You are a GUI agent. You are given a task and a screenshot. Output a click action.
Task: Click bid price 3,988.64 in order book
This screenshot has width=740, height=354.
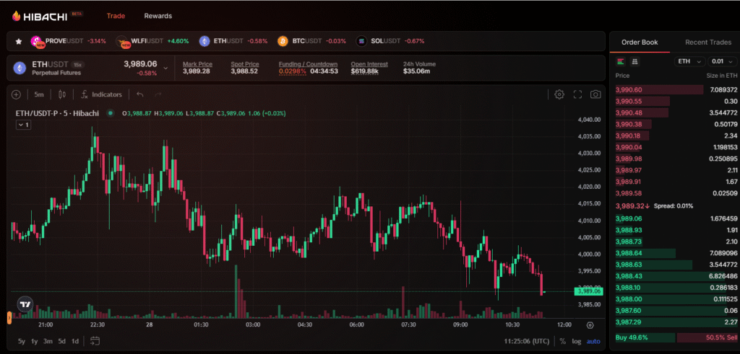(629, 253)
